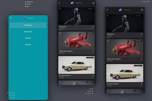
Task: Click Alcyoneus progress bar in middle screen
Action: click(x=77, y=30)
